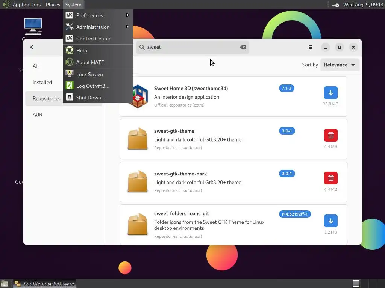Remove sweet-gtk-theme-dark with red trash button

pos(330,178)
